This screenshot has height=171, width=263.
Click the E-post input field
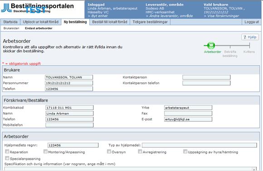tap(188, 119)
